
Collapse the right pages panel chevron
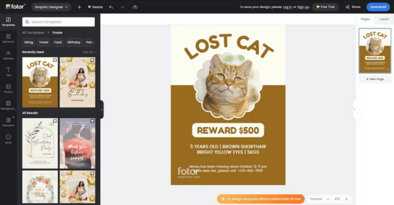pyautogui.click(x=354, y=109)
